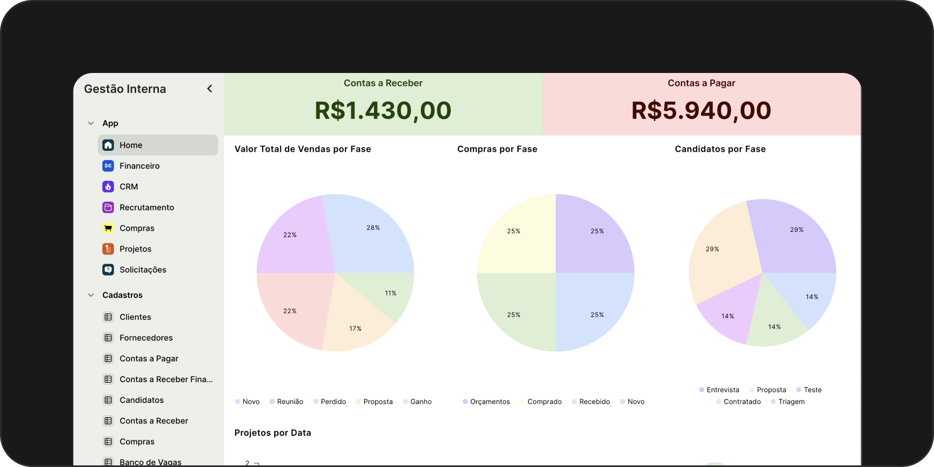Screen dimensions: 934x467
Task: Toggle the Orçamentos series in the Compras legend
Action: pyautogui.click(x=486, y=402)
